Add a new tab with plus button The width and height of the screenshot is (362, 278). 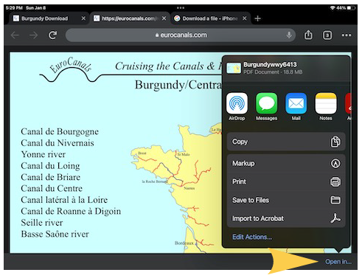[257, 18]
